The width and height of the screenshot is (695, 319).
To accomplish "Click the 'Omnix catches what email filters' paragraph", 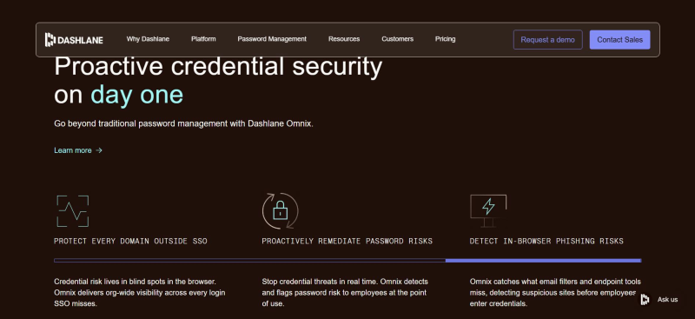I will [555, 292].
